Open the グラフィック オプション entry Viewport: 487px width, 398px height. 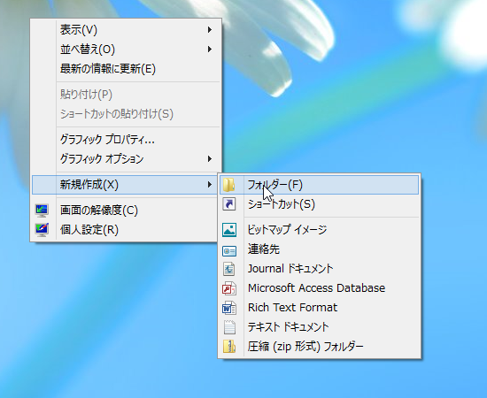(x=126, y=159)
